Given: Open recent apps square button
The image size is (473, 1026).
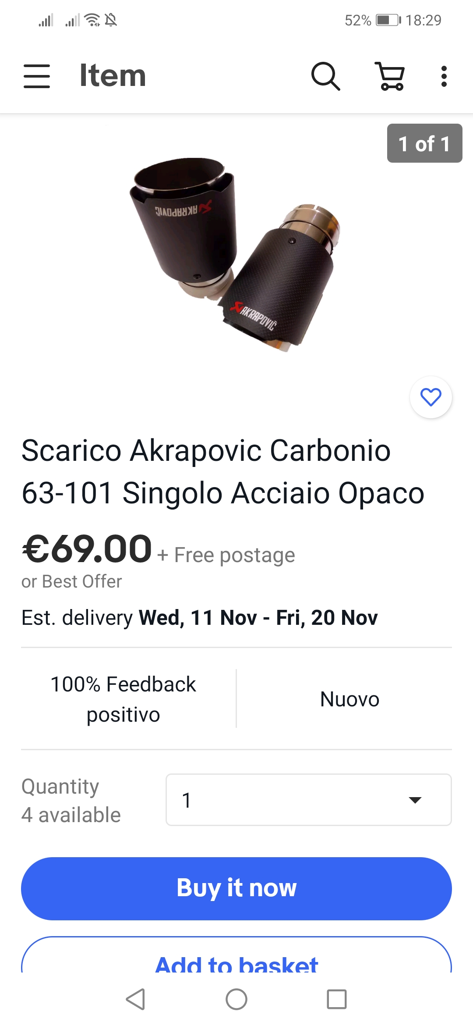Looking at the screenshot, I should tap(337, 999).
